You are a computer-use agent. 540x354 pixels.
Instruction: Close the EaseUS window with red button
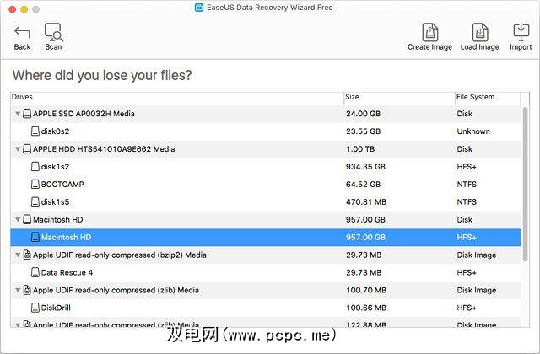point(13,9)
